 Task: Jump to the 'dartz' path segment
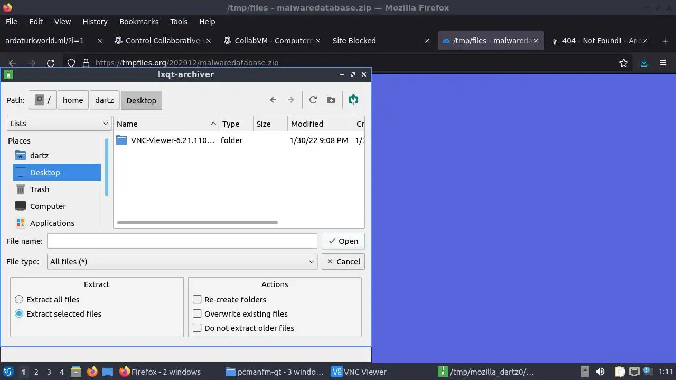(x=105, y=100)
